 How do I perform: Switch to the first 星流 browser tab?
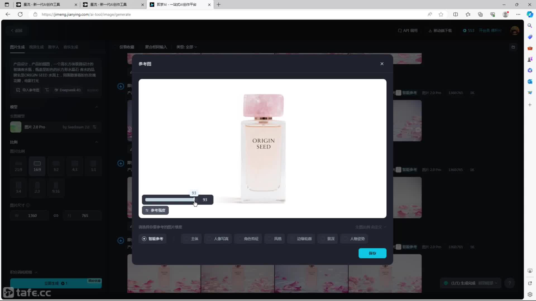coord(46,4)
